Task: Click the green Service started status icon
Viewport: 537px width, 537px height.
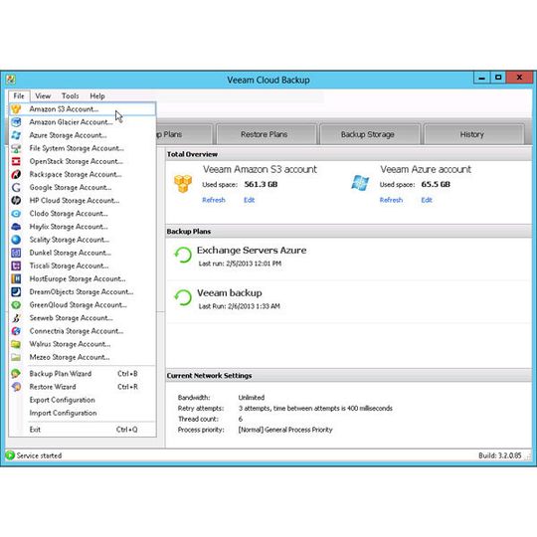Action: [x=10, y=455]
